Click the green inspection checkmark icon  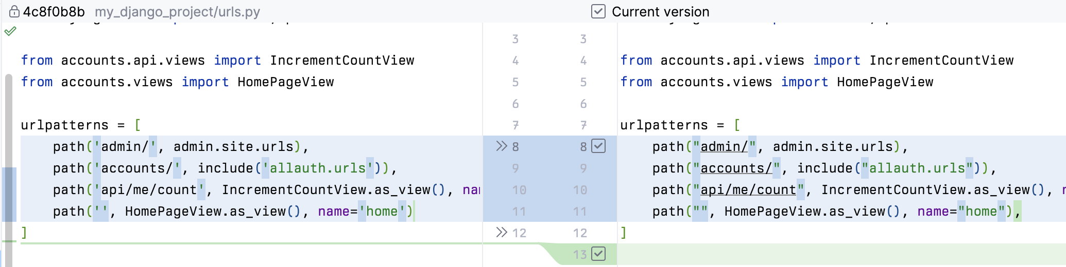[x=10, y=31]
